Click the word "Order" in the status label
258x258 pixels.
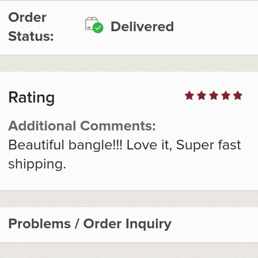tap(27, 18)
